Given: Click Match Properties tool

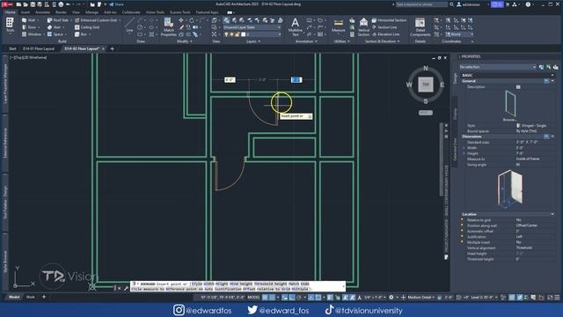Looking at the screenshot, I should (x=168, y=27).
